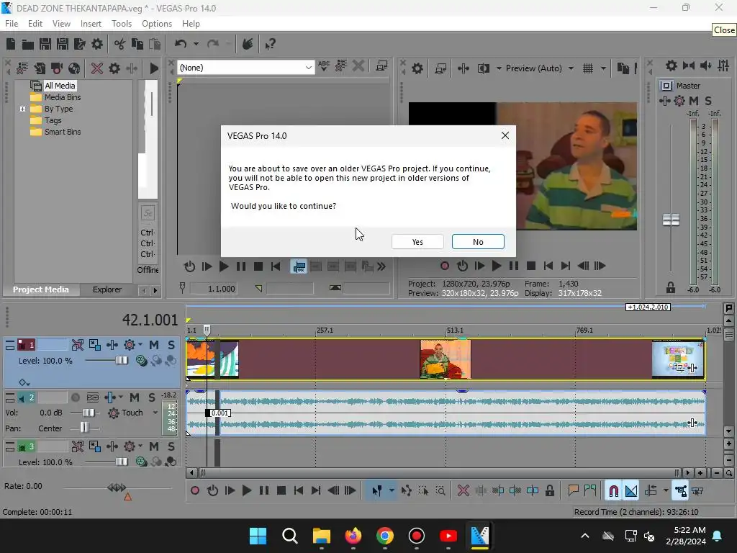Click the Master bus fader handle

(671, 220)
